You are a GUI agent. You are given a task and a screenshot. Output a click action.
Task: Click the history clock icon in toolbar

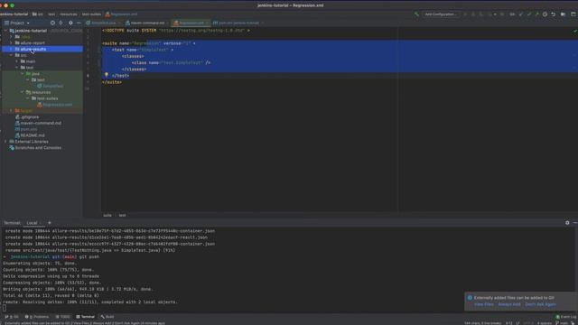click(x=545, y=14)
